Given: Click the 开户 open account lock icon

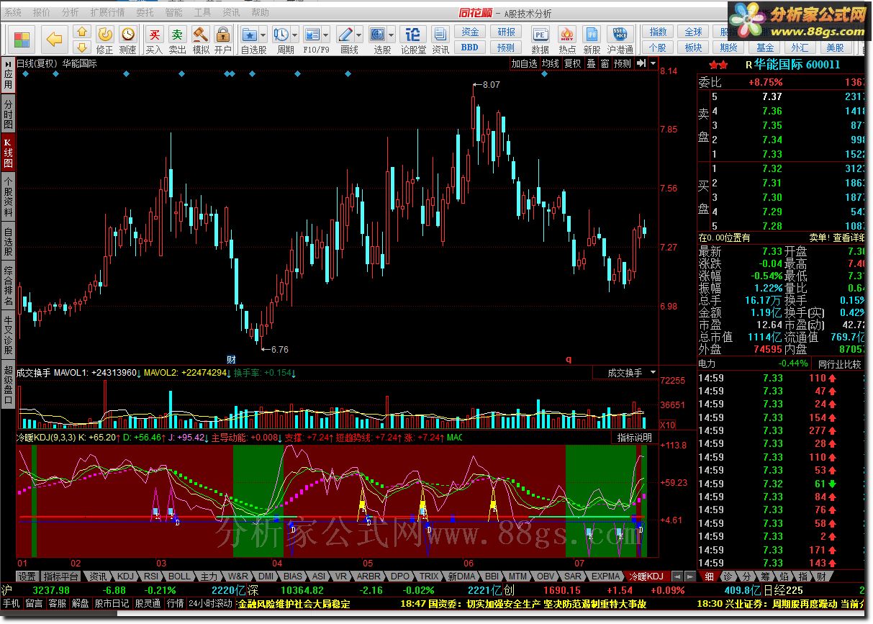Looking at the screenshot, I should 222,40.
